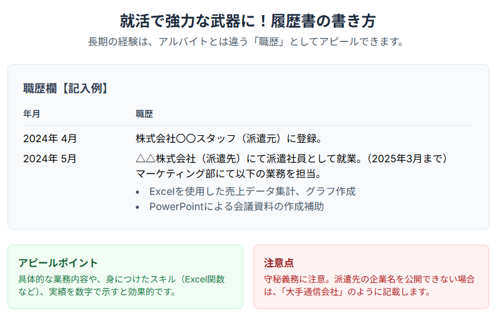
Task: Click the red 注意点 heading
Action: tap(279, 262)
